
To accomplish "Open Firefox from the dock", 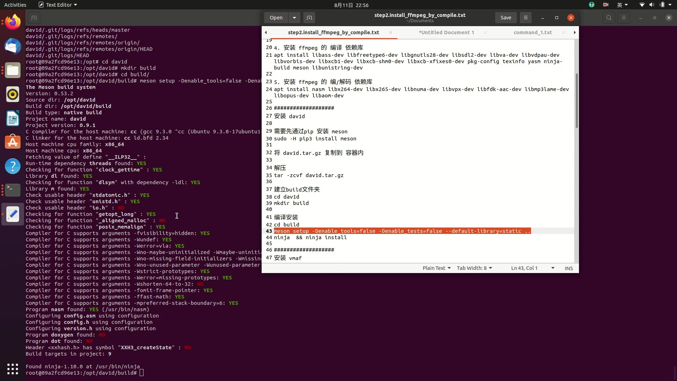I will coord(12,22).
